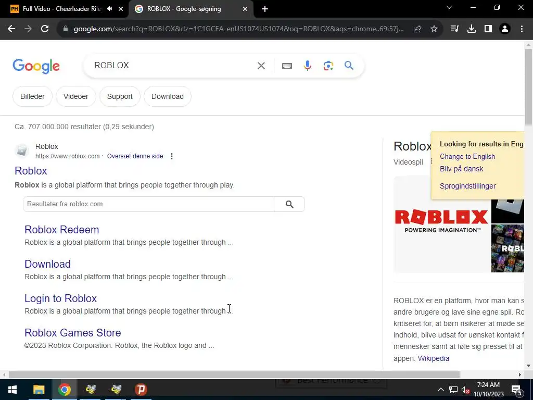533x400 pixels.
Task: Open notification center icon
Action: tap(516, 390)
